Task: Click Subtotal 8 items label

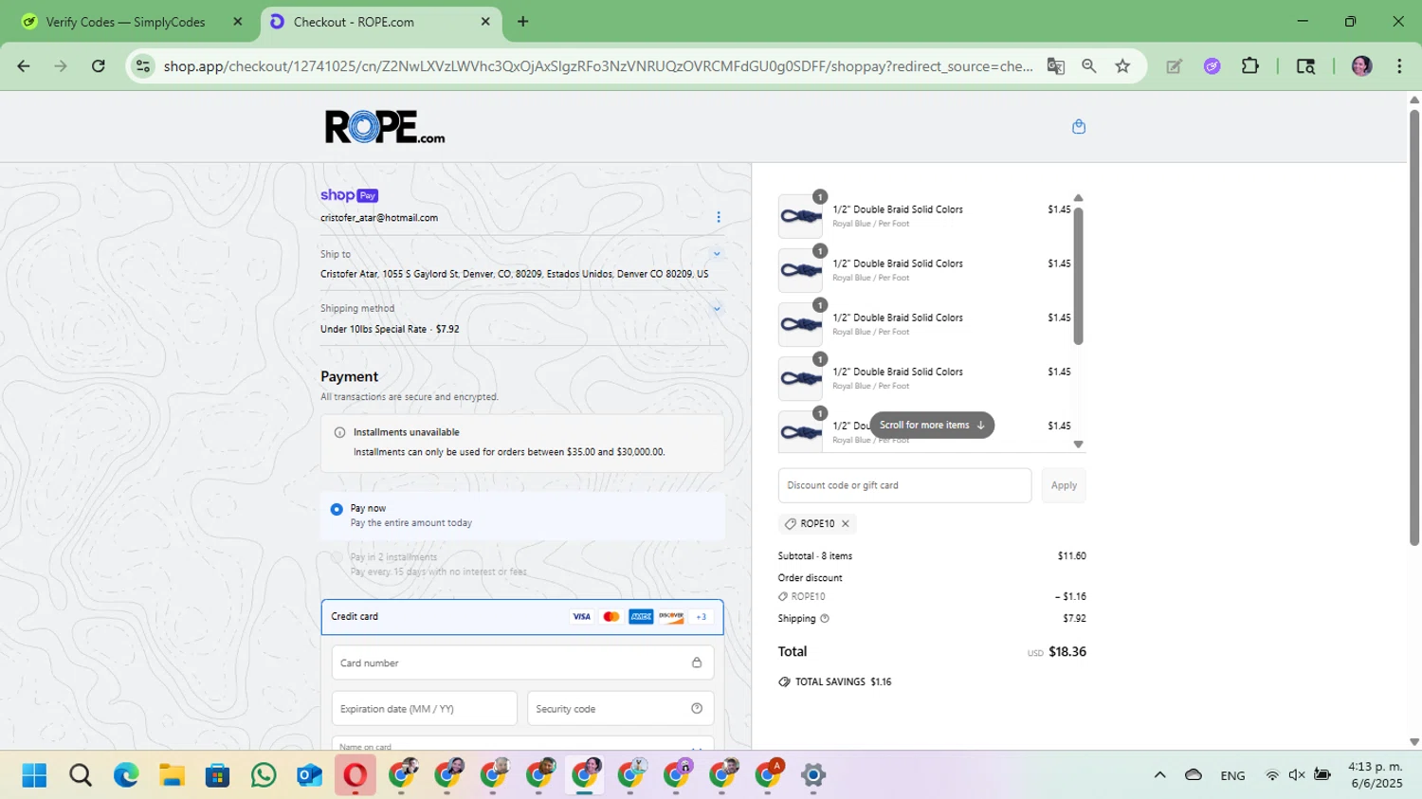Action: point(815,556)
